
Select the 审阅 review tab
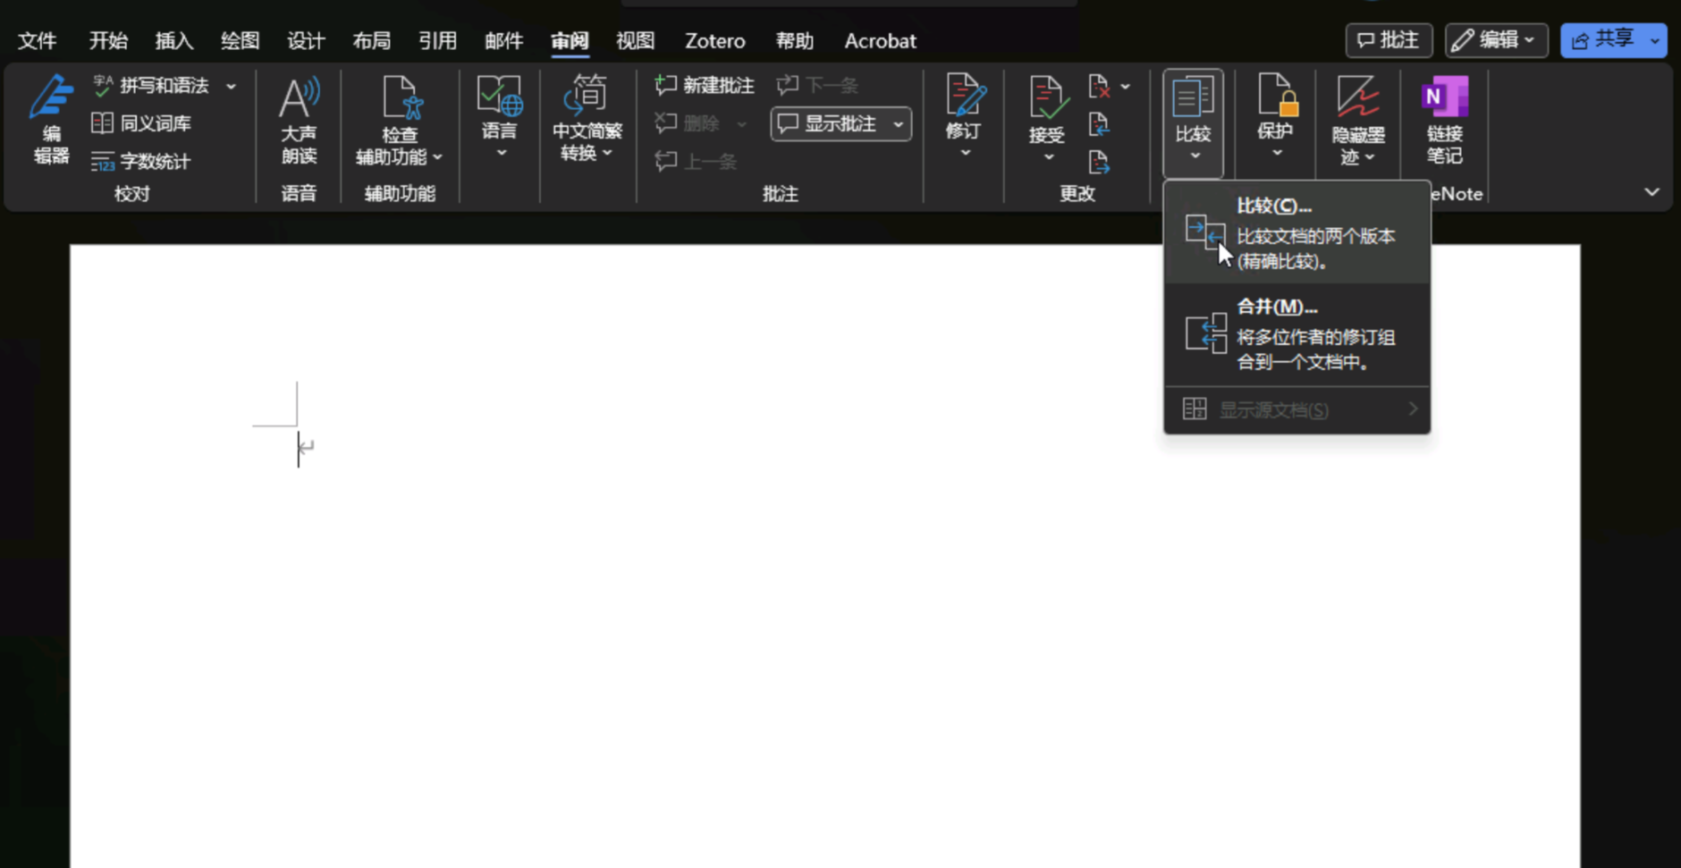click(570, 41)
